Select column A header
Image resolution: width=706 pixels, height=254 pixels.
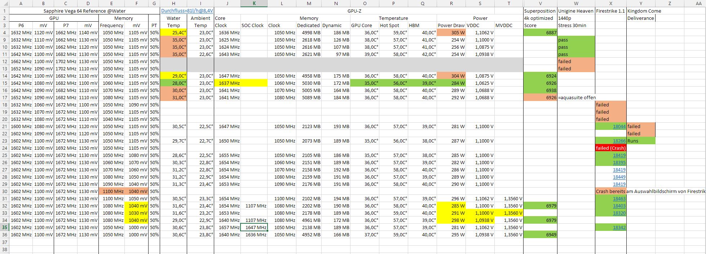(x=21, y=4)
